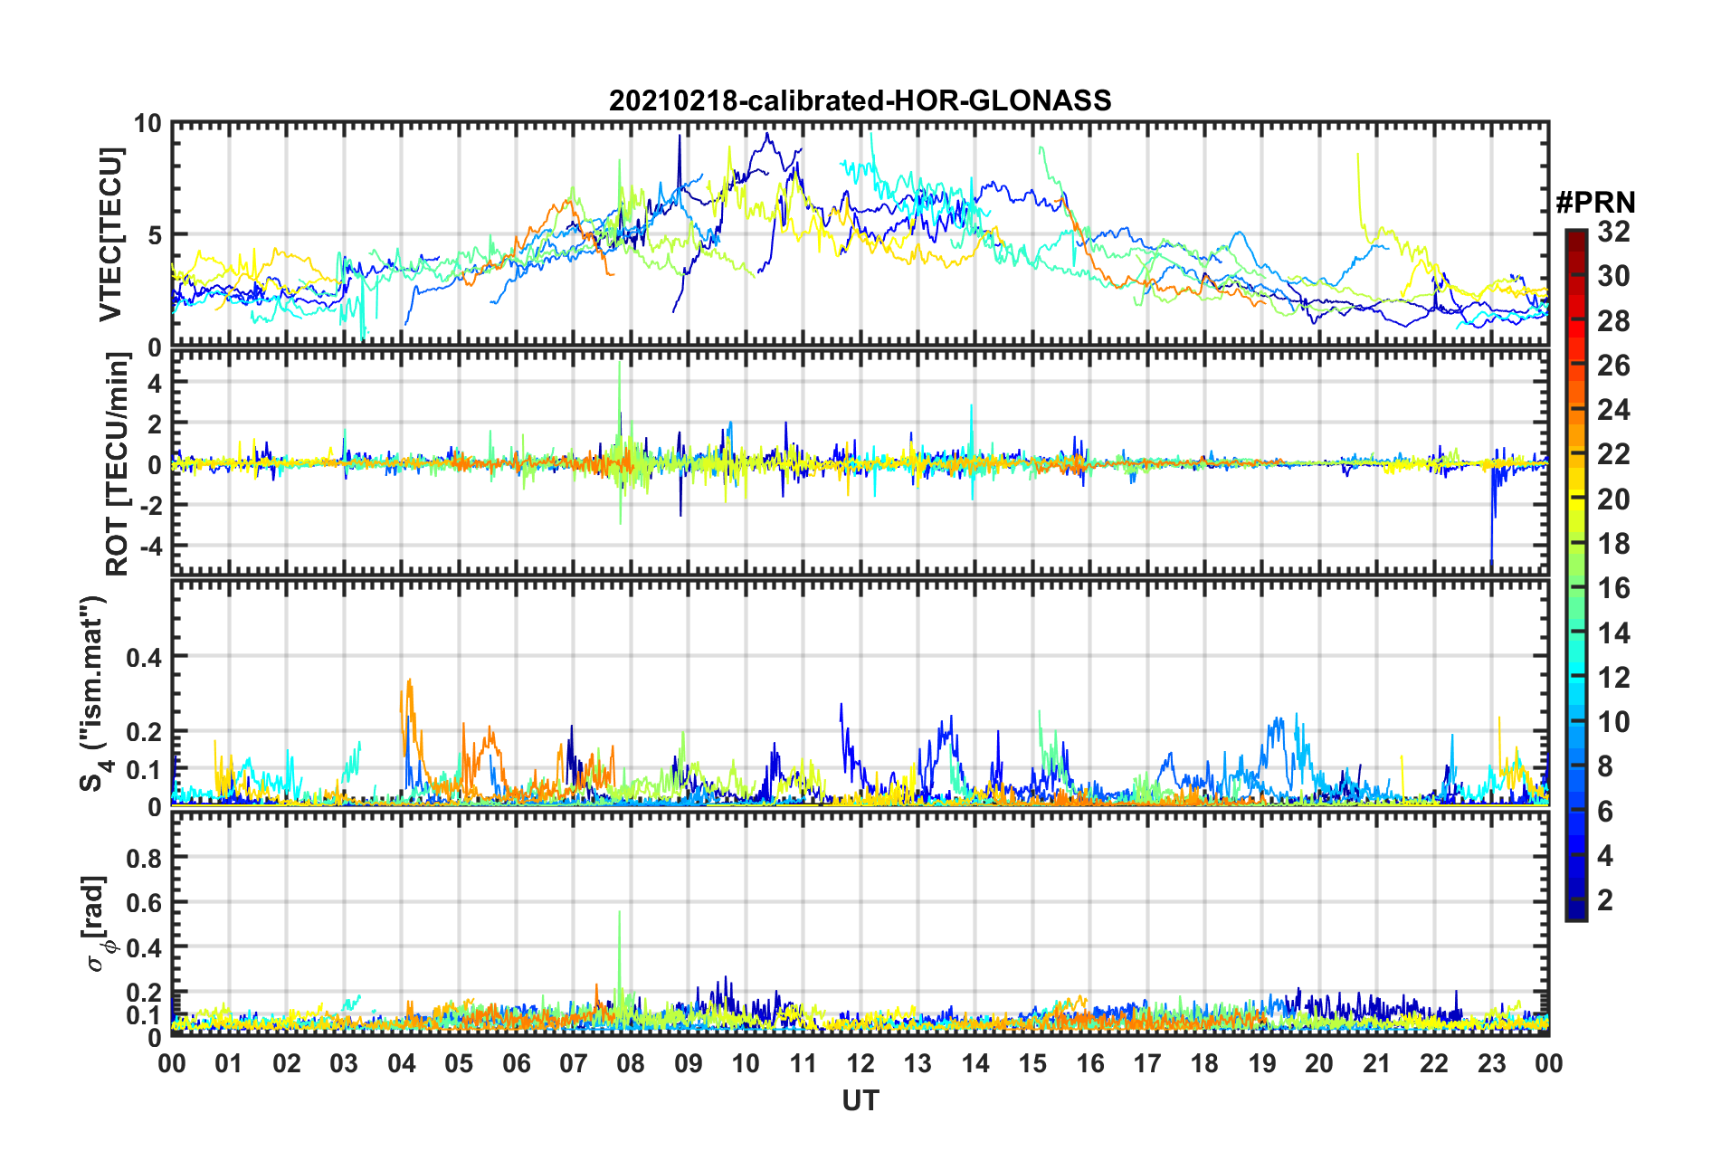1721x1151 pixels.
Task: Click the colorbar tick label 32
Action: coord(1613,232)
